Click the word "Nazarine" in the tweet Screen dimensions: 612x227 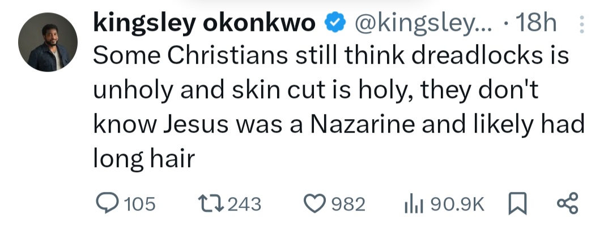tap(346, 124)
